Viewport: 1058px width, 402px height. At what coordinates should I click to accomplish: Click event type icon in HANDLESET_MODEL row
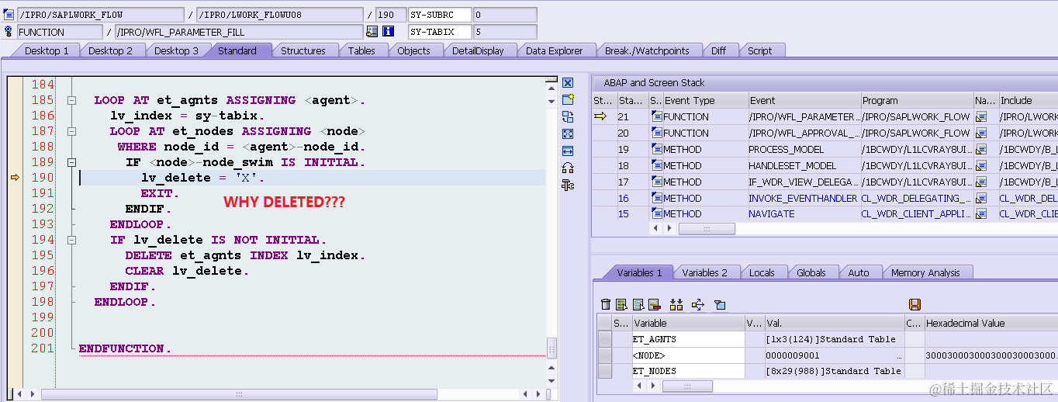[x=657, y=165]
